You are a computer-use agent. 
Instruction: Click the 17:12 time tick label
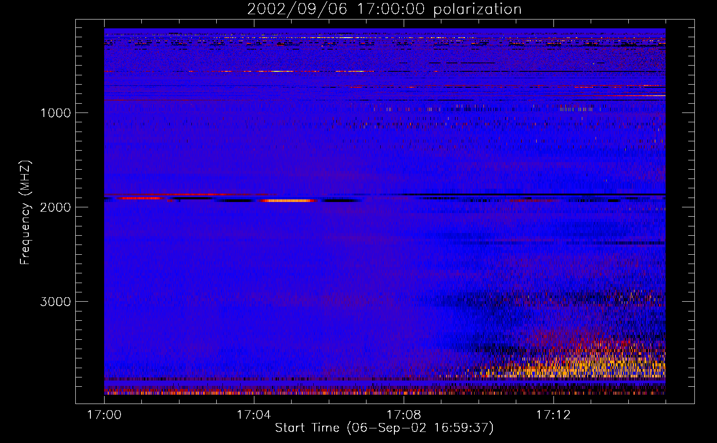click(553, 415)
